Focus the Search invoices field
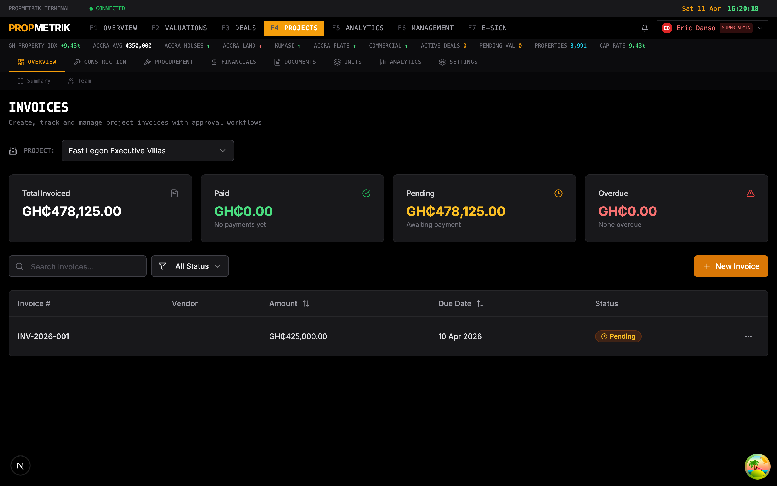Image resolution: width=777 pixels, height=486 pixels. 78,266
